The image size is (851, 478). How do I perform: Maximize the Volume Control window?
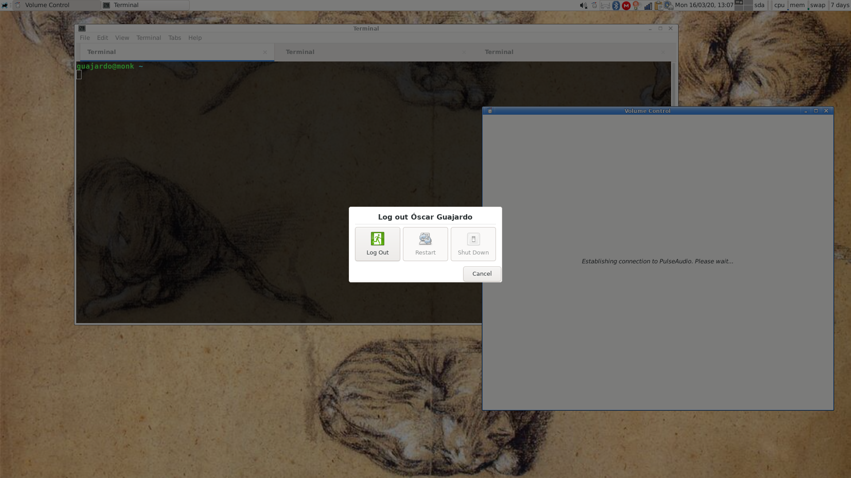tap(816, 111)
